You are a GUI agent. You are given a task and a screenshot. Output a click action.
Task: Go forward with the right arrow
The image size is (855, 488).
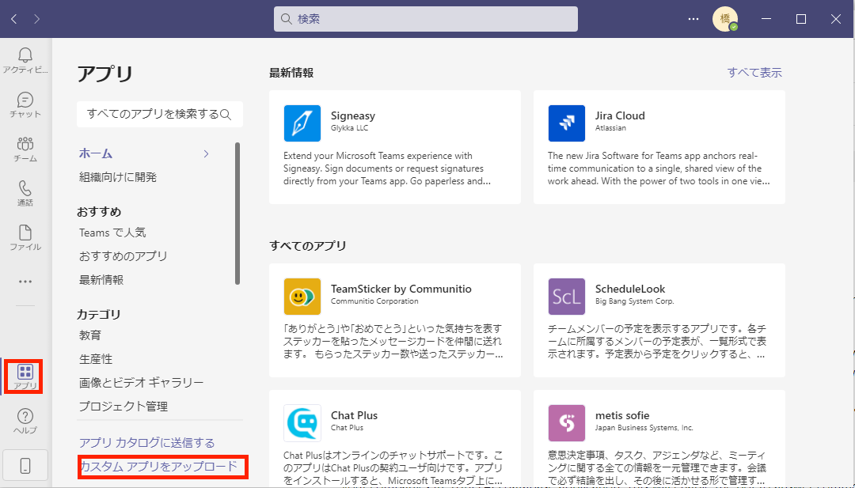[x=36, y=19]
